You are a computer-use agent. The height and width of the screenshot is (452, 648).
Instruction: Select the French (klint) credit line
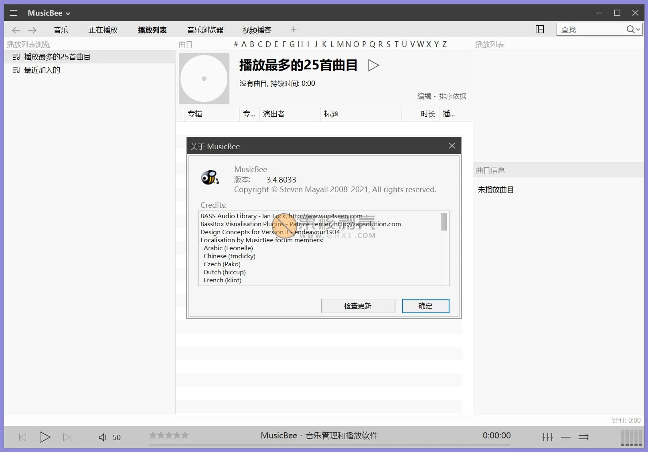(x=223, y=280)
